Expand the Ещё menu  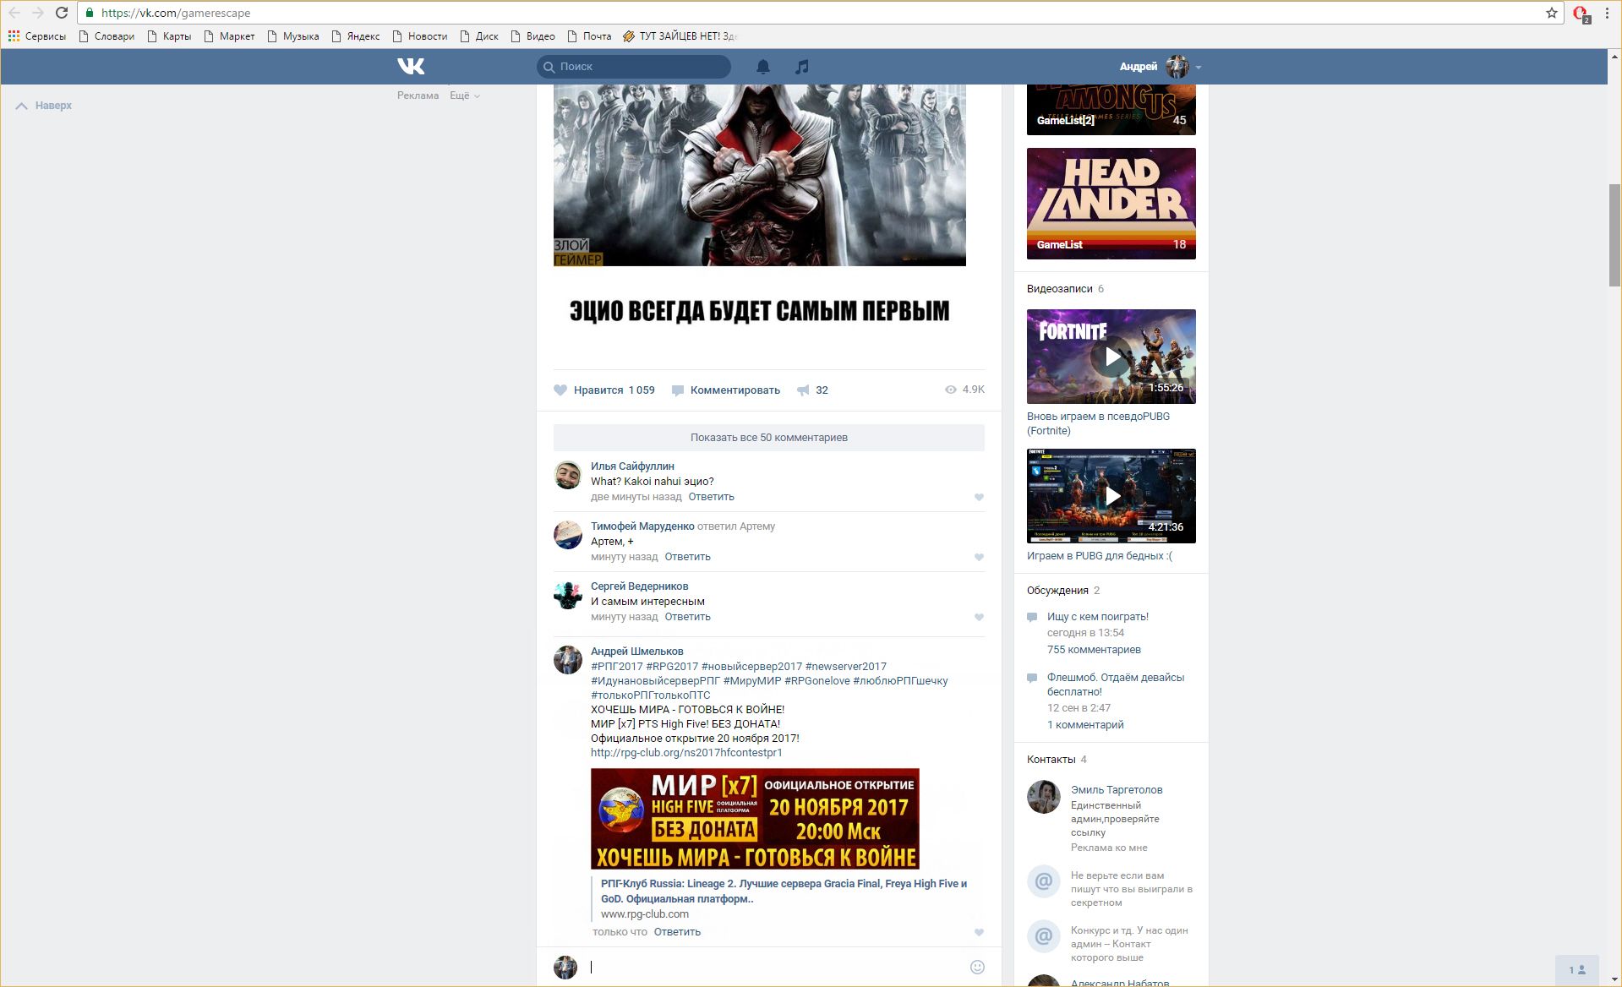464,95
